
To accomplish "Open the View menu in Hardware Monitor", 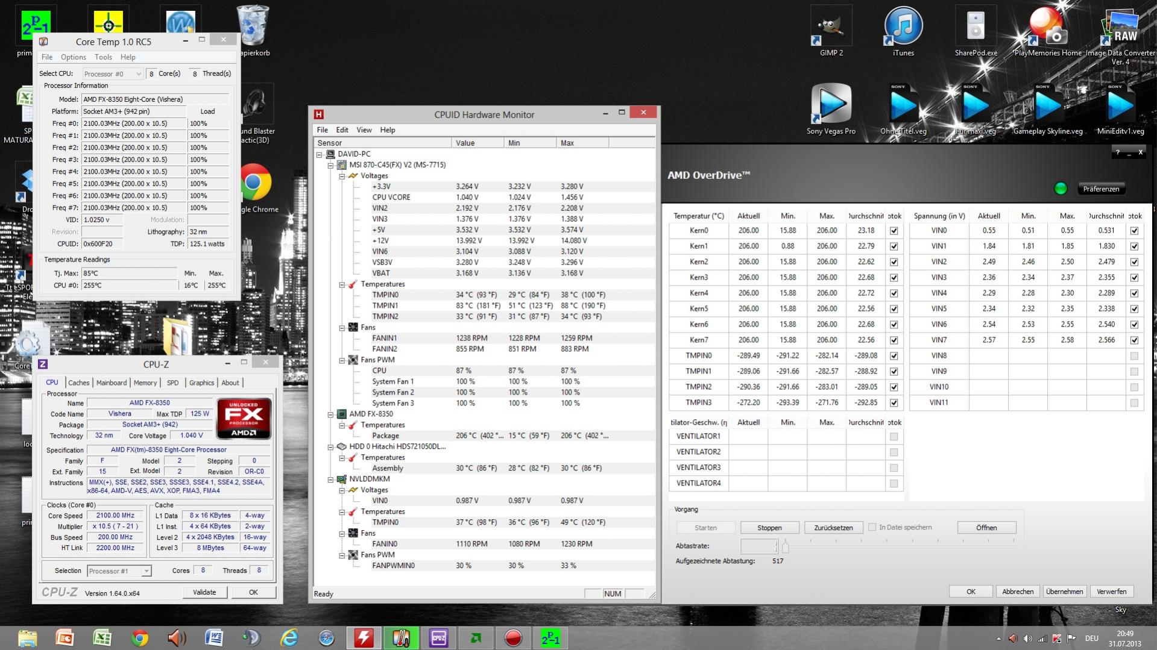I will [364, 130].
